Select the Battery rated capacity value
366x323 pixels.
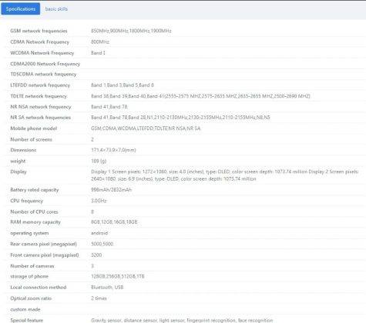(111, 190)
